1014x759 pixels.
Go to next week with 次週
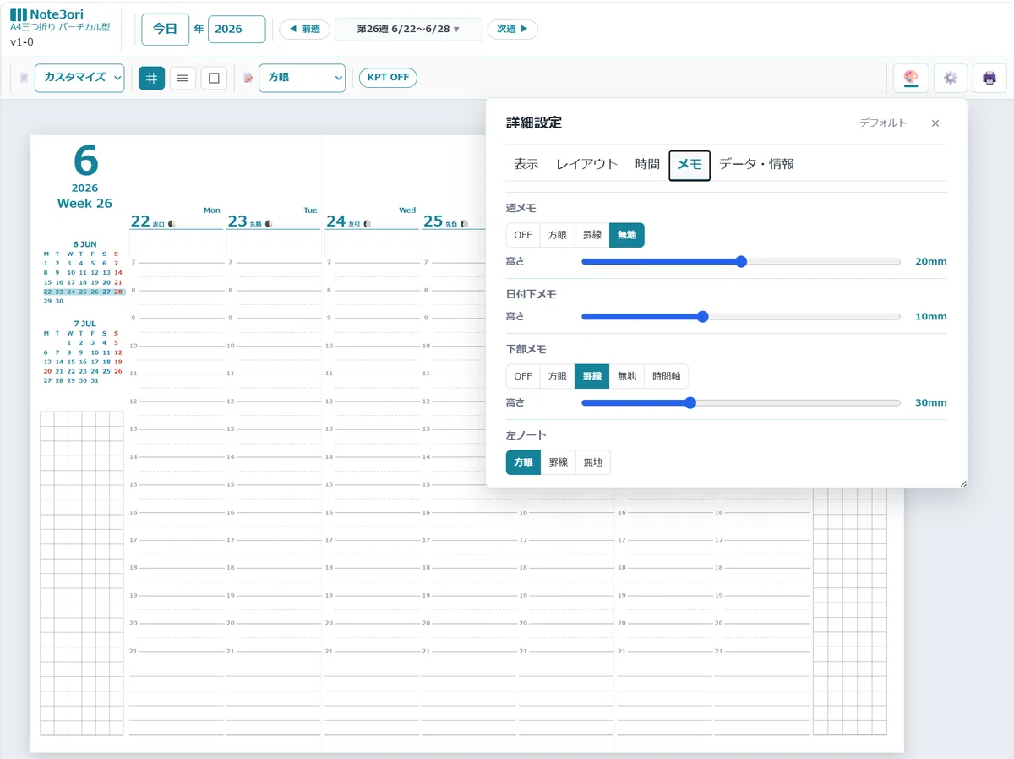[x=512, y=29]
